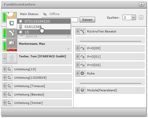Click the Setzen button
Screen dimensions: 148x118
point(87,20)
